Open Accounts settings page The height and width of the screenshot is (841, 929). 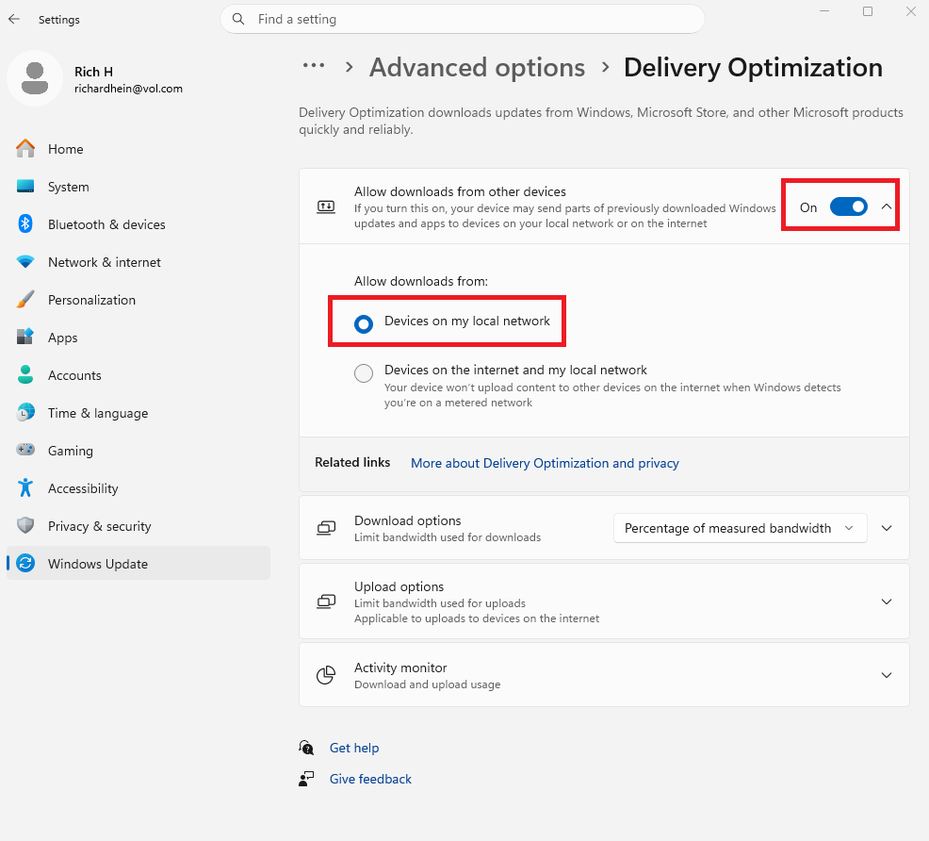click(139, 375)
